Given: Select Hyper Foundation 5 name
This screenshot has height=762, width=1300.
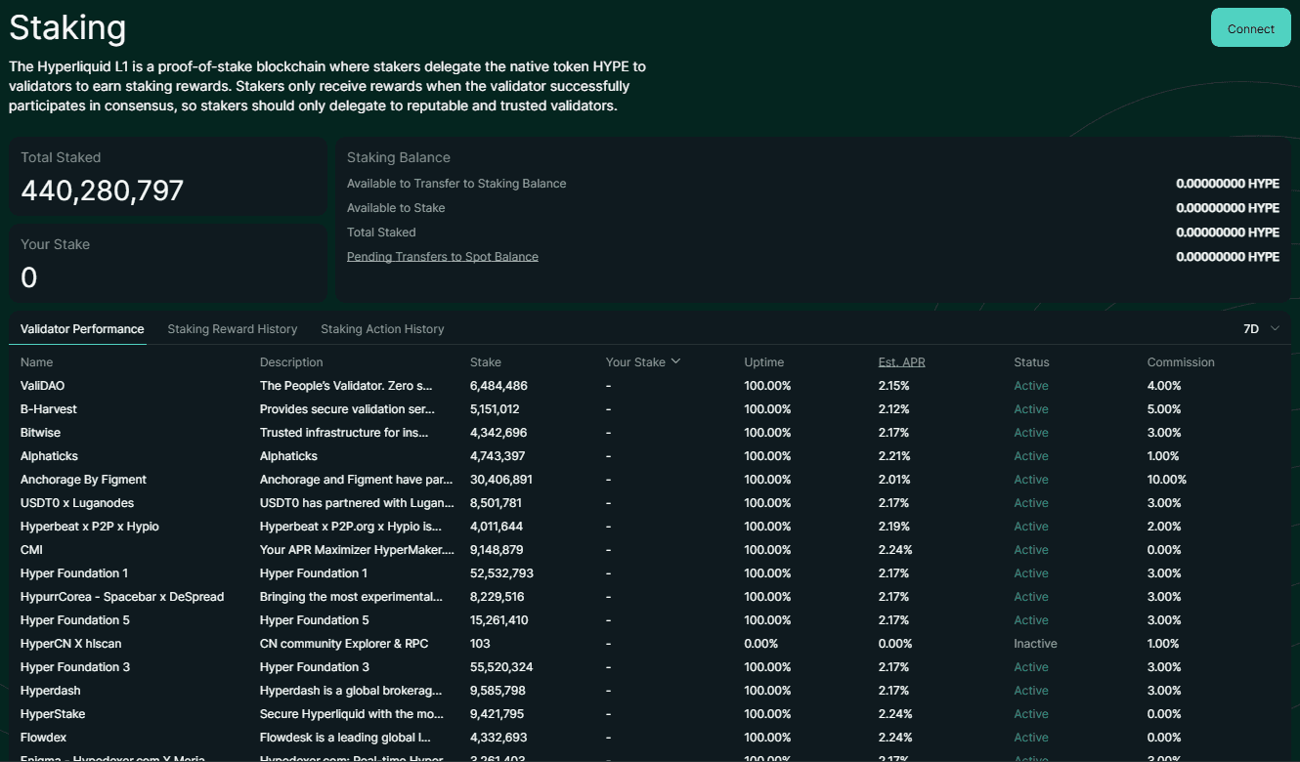Looking at the screenshot, I should 75,620.
